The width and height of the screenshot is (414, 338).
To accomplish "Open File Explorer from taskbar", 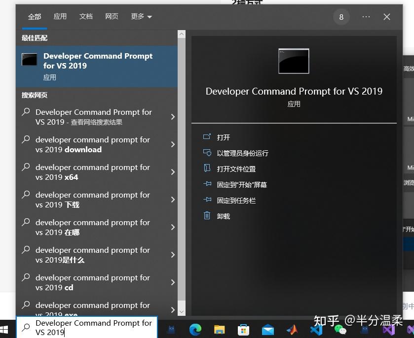I will [220, 330].
